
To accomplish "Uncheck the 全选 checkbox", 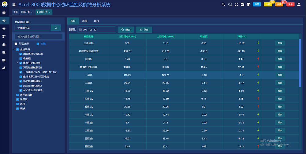I will tap(38, 44).
